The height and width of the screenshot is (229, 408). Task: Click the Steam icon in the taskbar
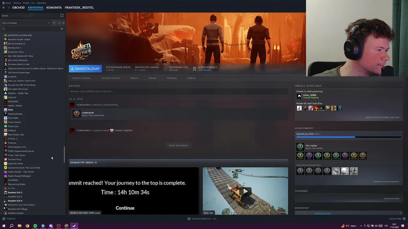pos(74,226)
